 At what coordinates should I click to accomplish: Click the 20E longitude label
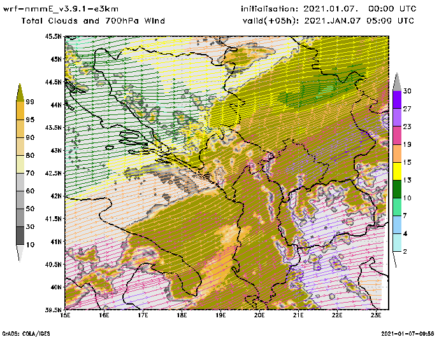click(x=259, y=315)
